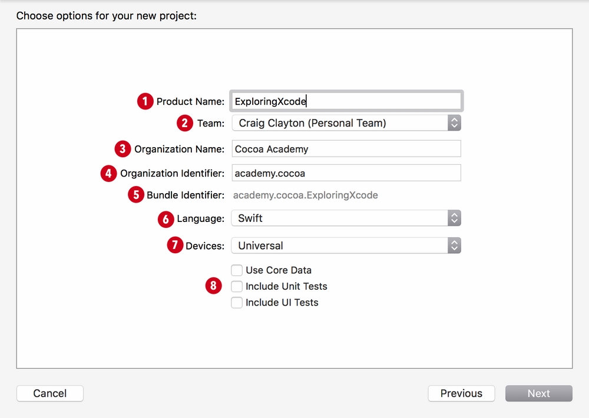This screenshot has height=418, width=589.
Task: Click the Product Name label
Action: (190, 101)
